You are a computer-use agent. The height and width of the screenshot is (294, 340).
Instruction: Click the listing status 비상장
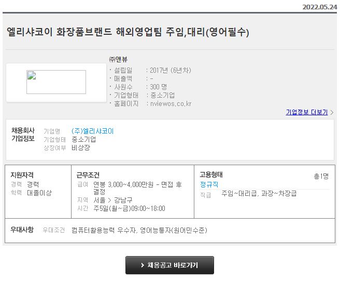click(x=81, y=148)
